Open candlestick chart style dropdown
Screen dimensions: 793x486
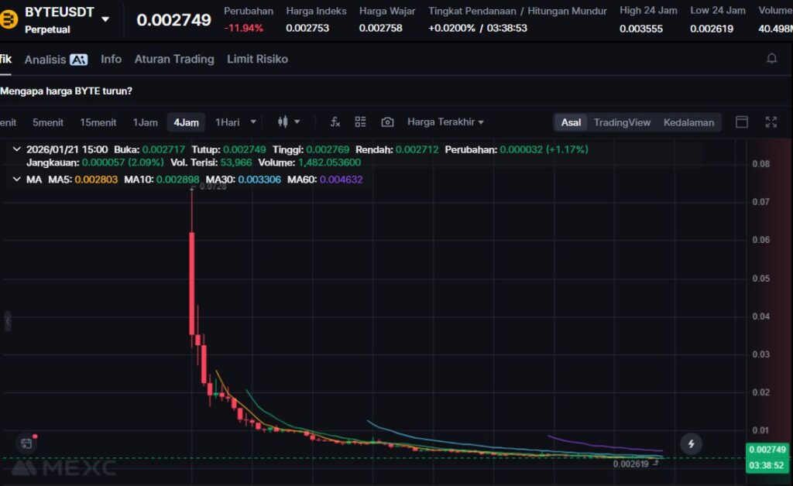point(288,122)
